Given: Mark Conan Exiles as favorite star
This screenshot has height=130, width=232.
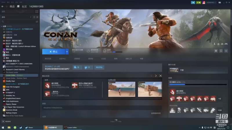Looking at the screenshot, I should 226,51.
